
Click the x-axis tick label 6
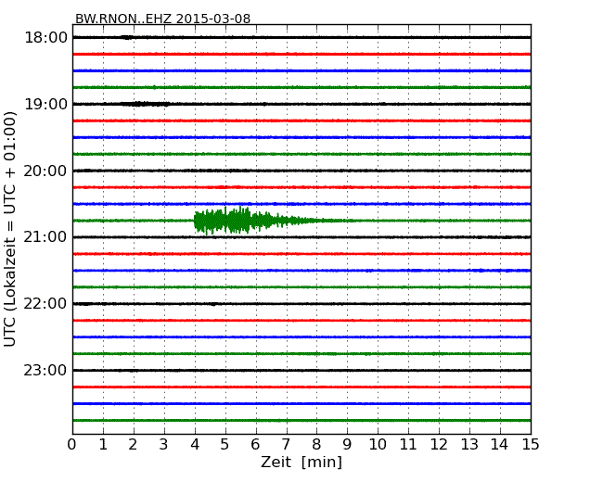[255, 445]
